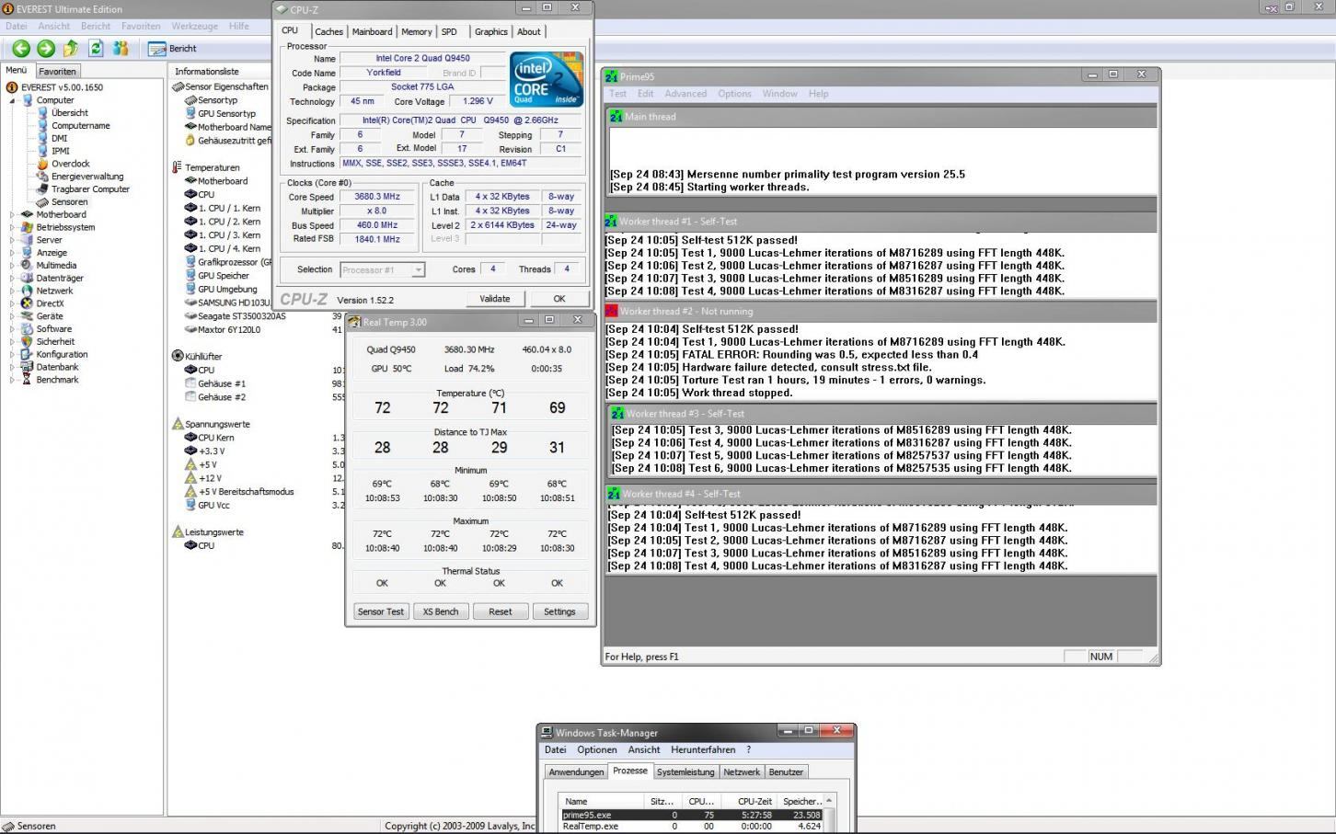Open the Processor #1 selection dropdown in CPU-Z
Image resolution: width=1336 pixels, height=834 pixels.
click(418, 270)
